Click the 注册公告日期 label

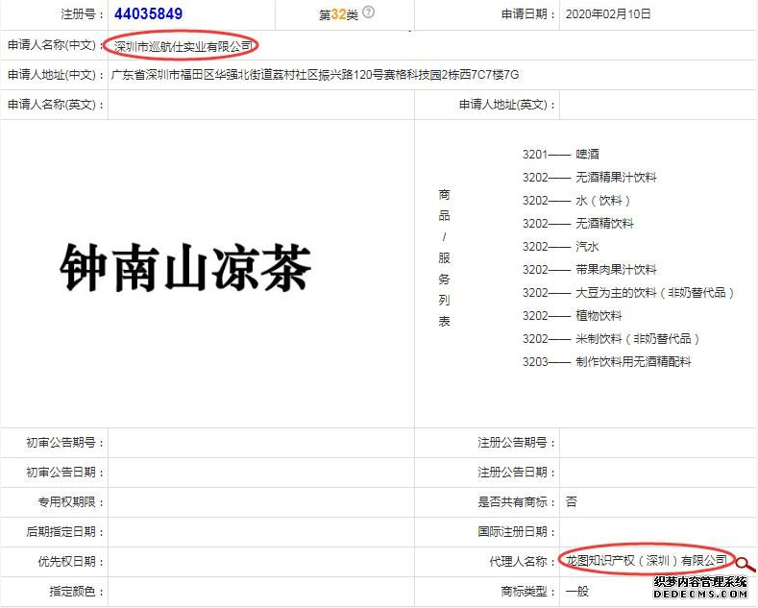(x=517, y=473)
